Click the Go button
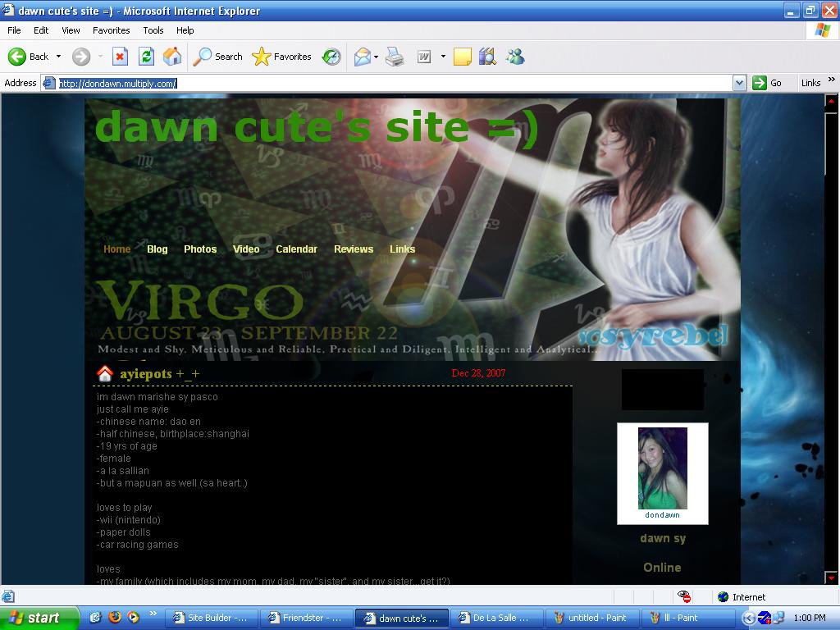 click(x=767, y=83)
